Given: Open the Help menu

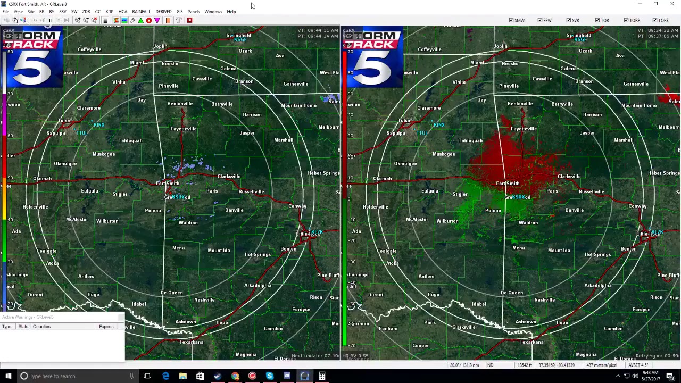Looking at the screenshot, I should tap(231, 12).
